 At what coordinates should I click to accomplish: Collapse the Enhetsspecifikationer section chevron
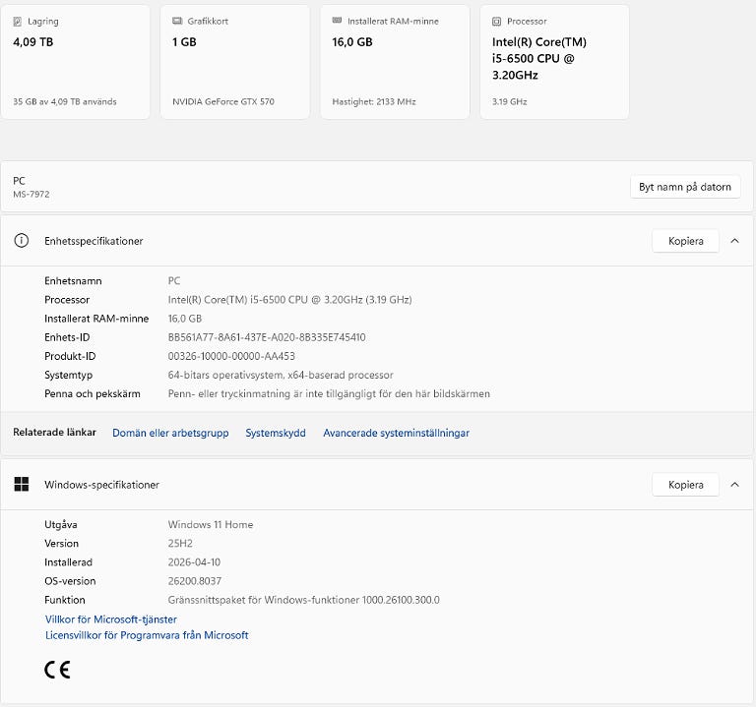click(734, 241)
